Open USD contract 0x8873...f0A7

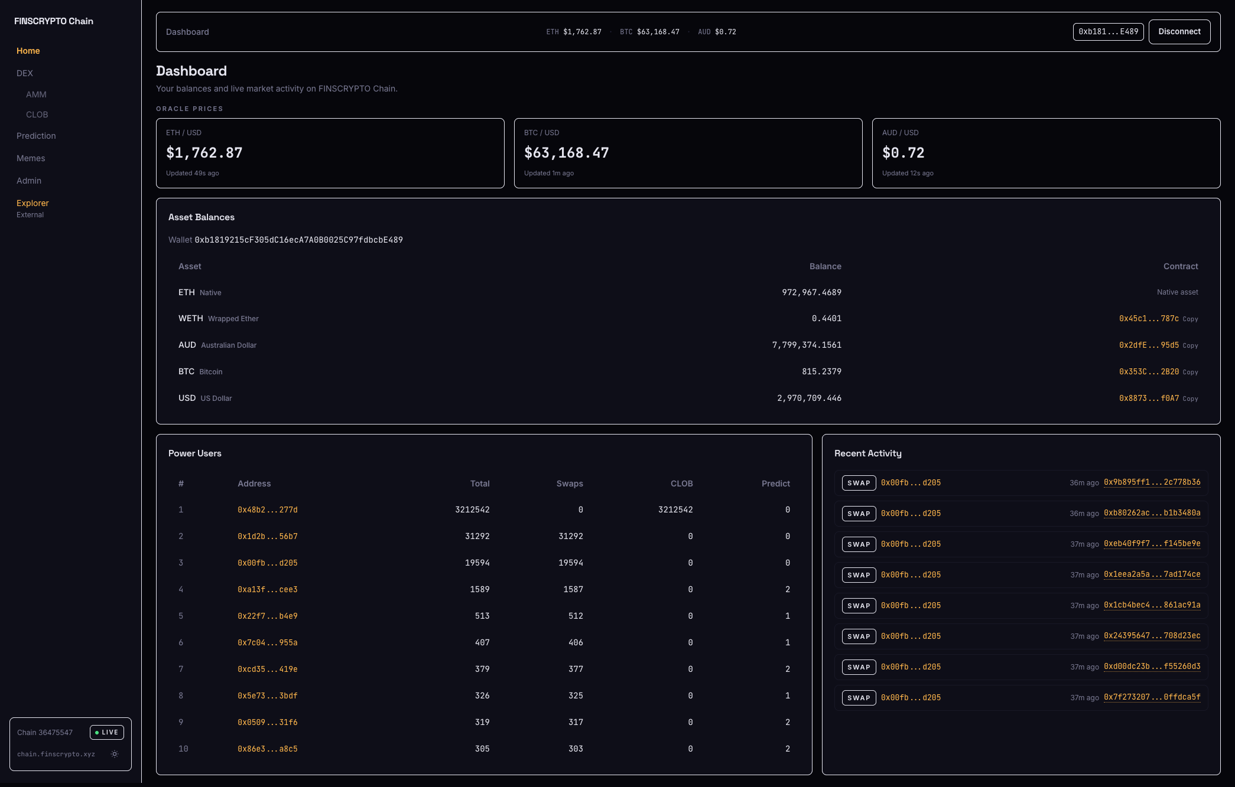coord(1149,398)
